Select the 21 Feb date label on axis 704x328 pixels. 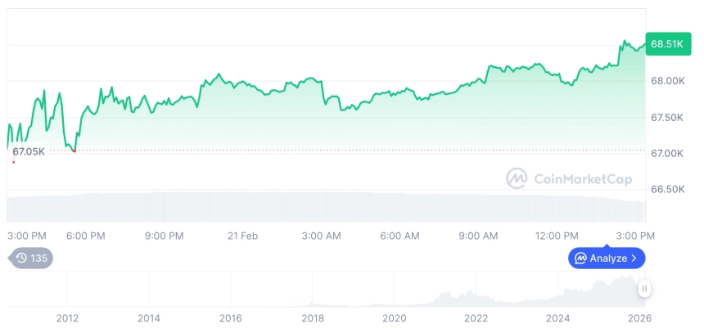242,236
